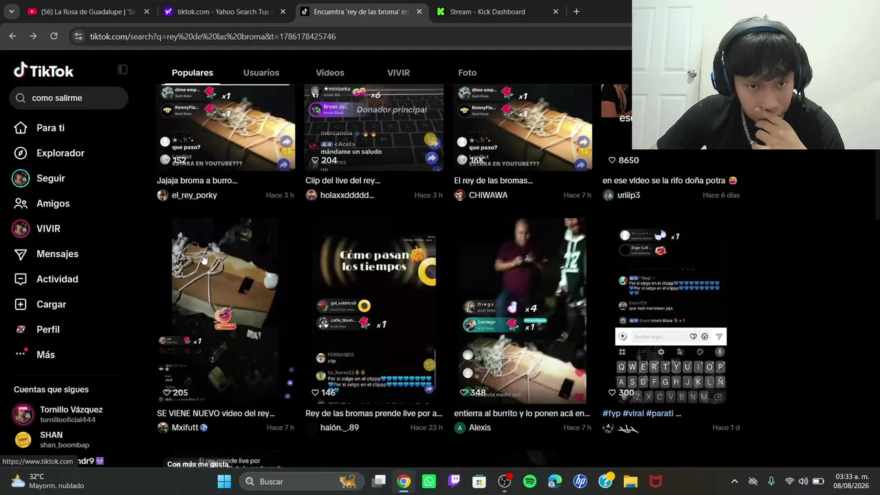Screen dimensions: 880x495
Task: Click the microphone icon in system tray
Action: click(771, 481)
